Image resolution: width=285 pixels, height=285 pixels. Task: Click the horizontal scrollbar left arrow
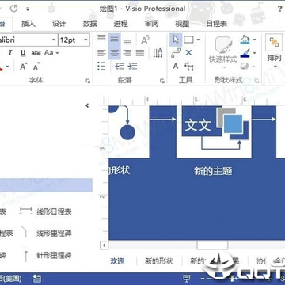coord(104,245)
